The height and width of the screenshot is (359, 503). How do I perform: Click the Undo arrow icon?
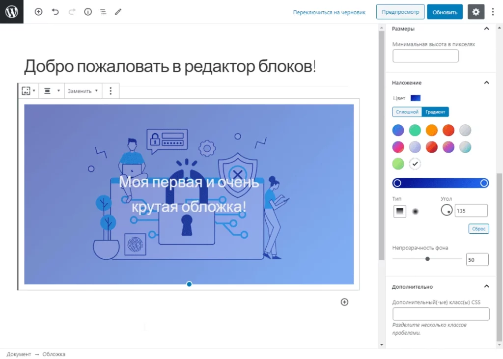coord(54,12)
